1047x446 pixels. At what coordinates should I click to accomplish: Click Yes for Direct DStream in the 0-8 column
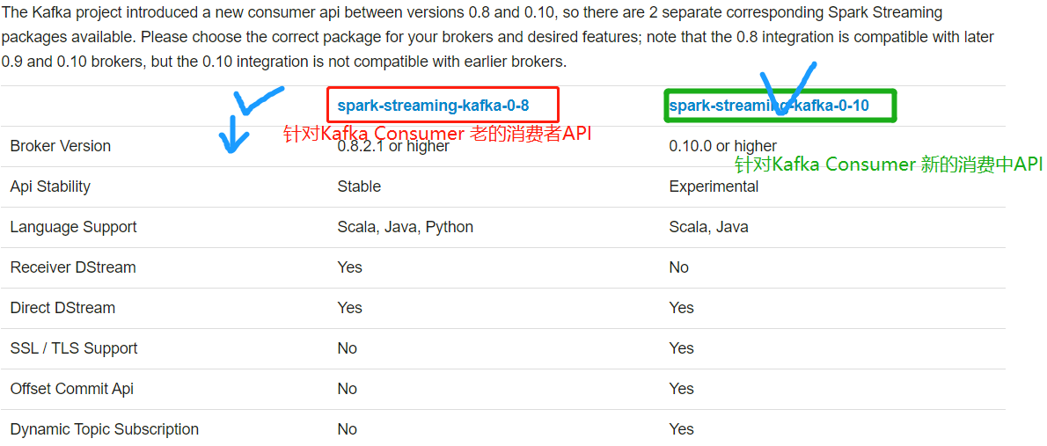(350, 308)
